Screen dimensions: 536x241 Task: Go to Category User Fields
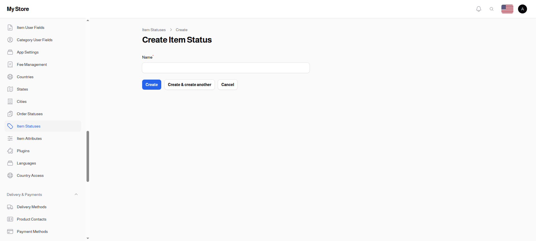pyautogui.click(x=43, y=40)
